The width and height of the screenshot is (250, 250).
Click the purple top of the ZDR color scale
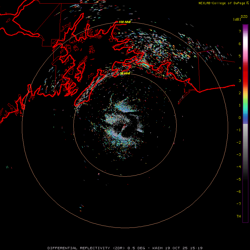pyautogui.click(x=245, y=27)
